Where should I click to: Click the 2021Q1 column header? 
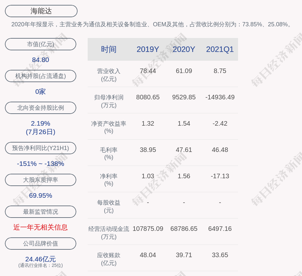[220, 49]
